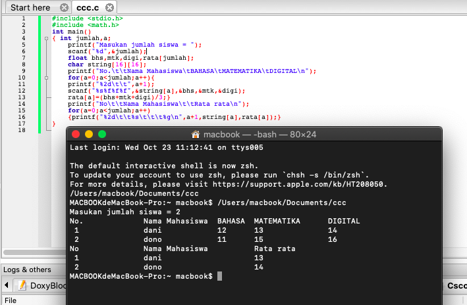Click the rata[a] calculation line

119,97
